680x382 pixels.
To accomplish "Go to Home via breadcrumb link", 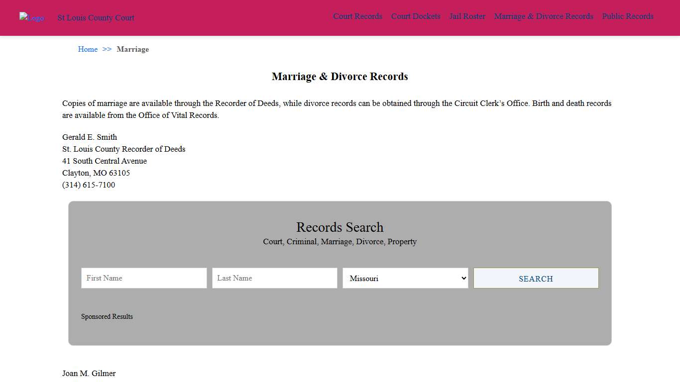I will pos(88,49).
